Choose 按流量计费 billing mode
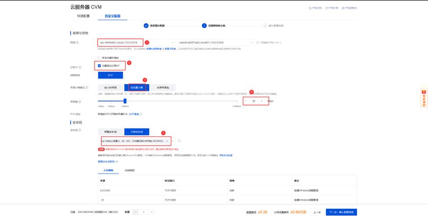The image size is (428, 218). coord(137,88)
